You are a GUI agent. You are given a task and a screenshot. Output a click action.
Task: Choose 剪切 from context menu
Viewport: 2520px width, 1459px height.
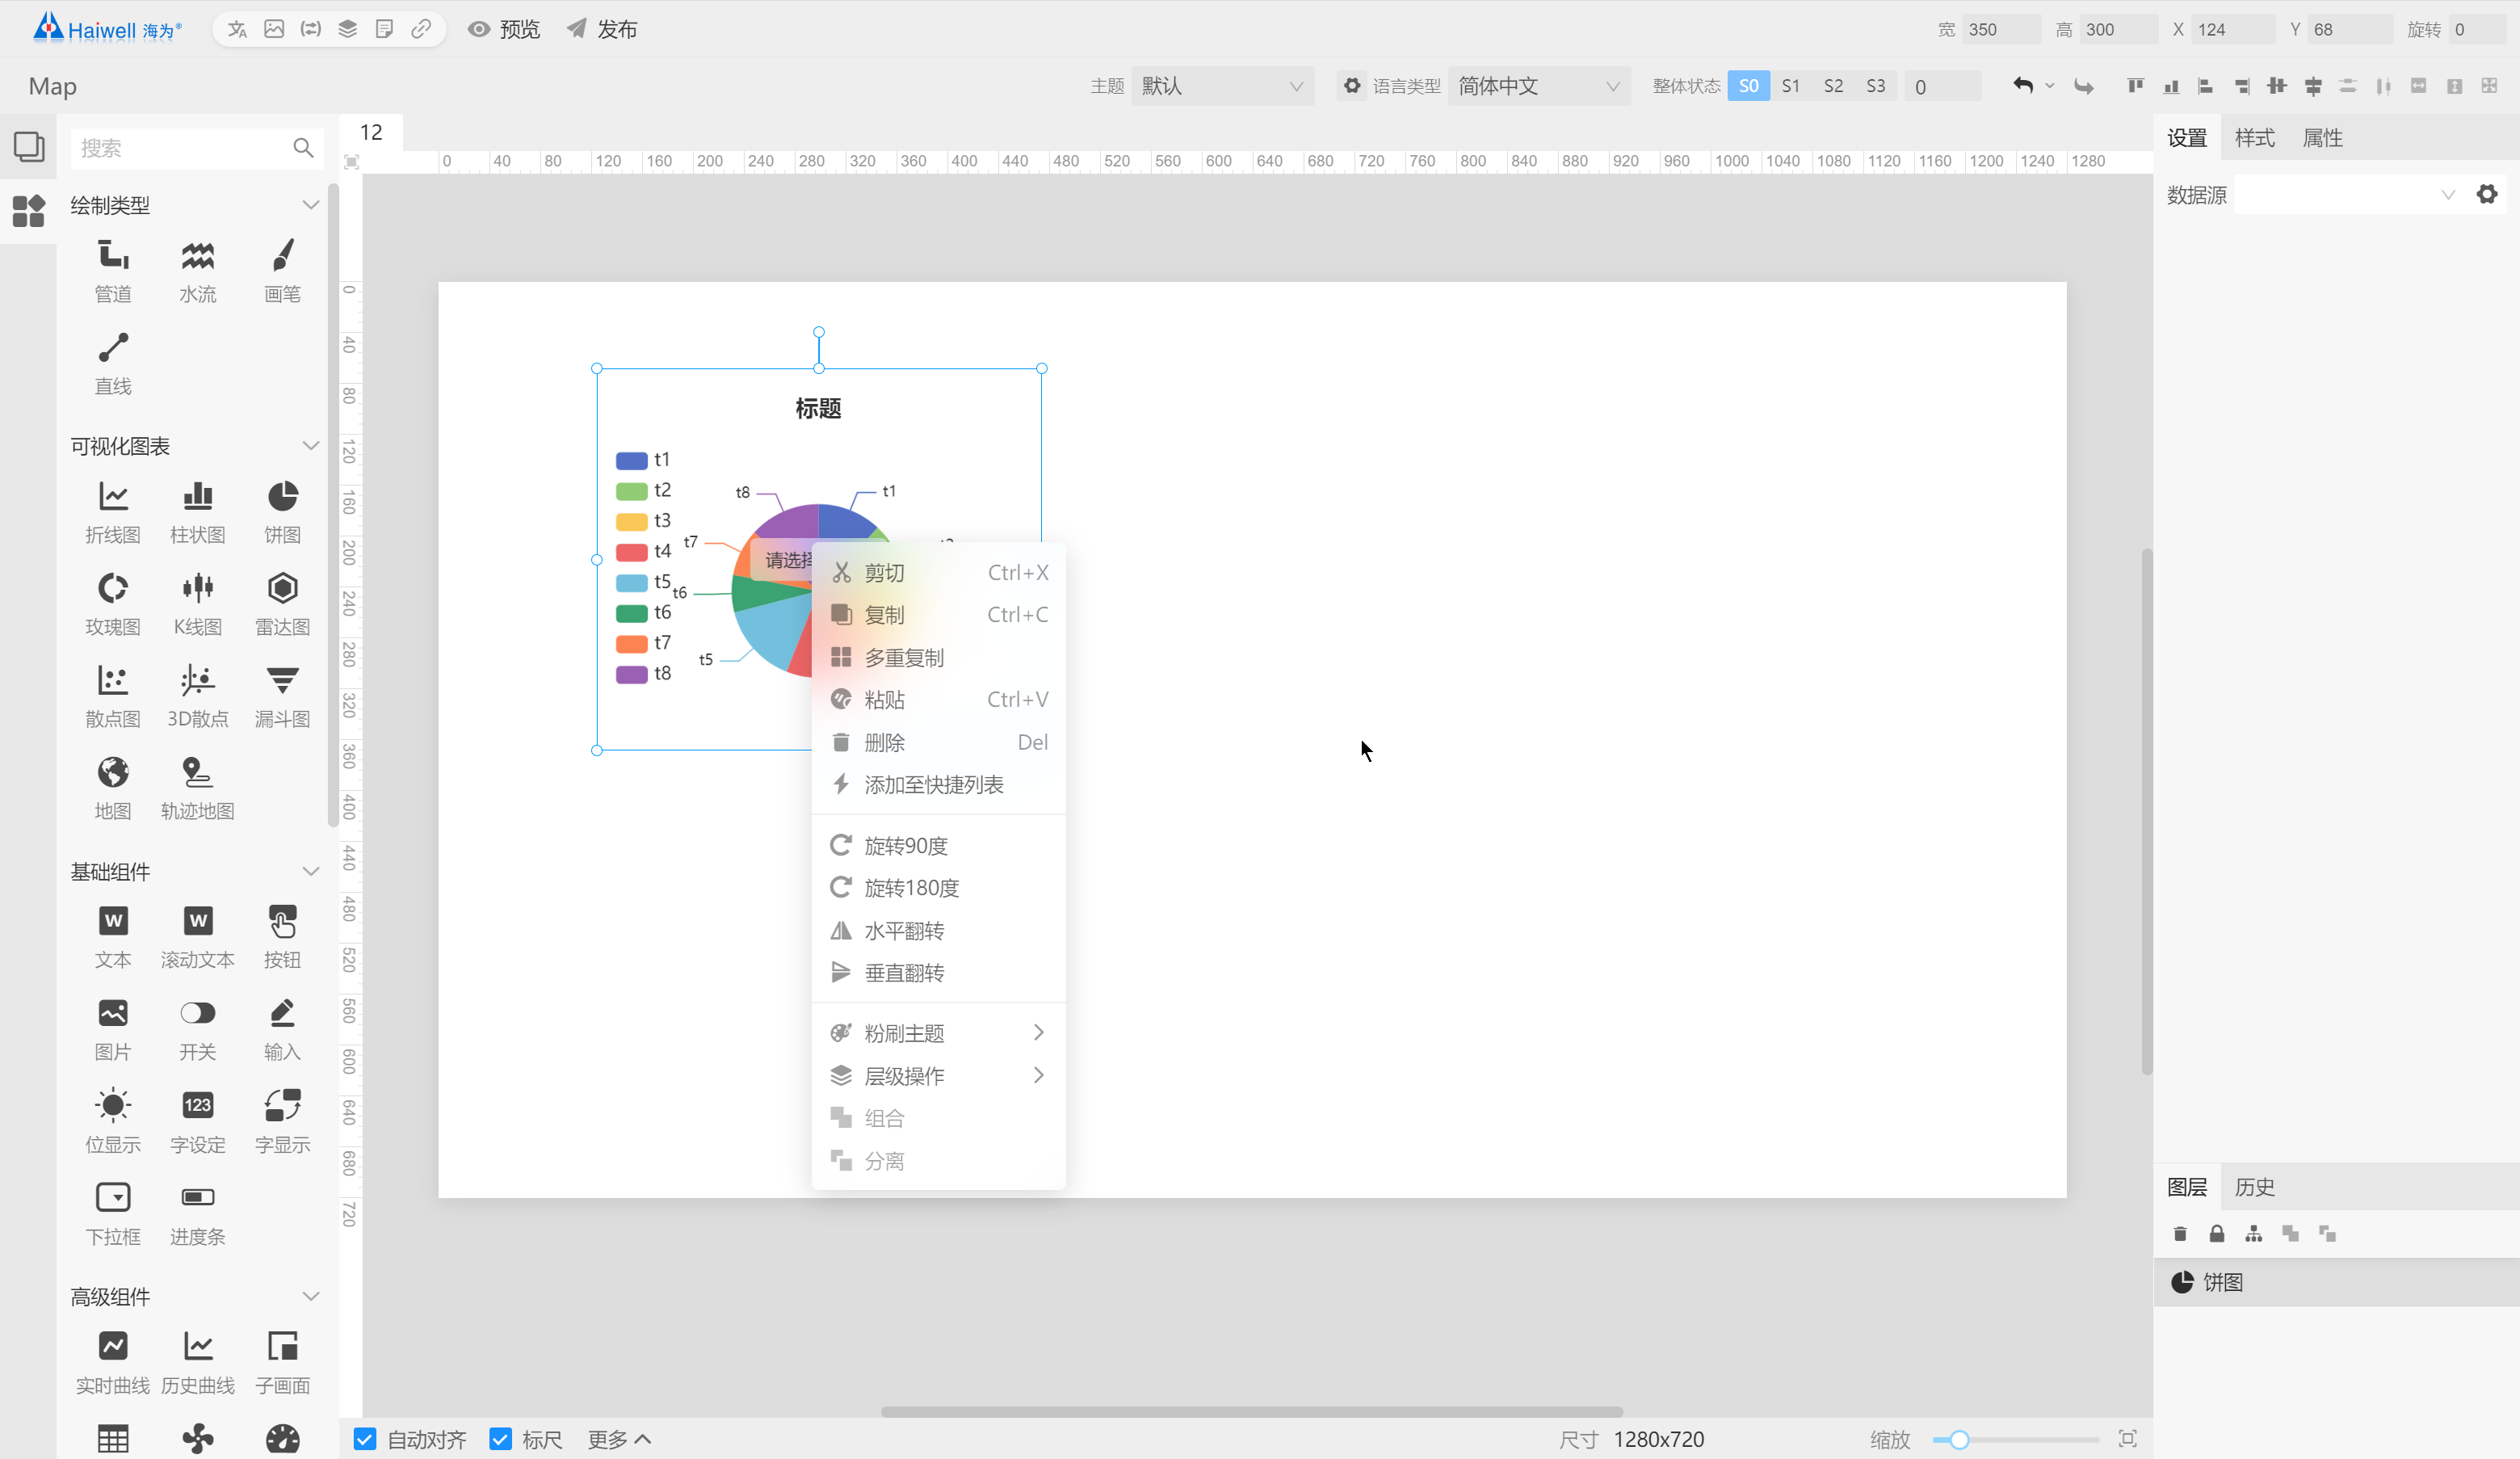click(938, 572)
